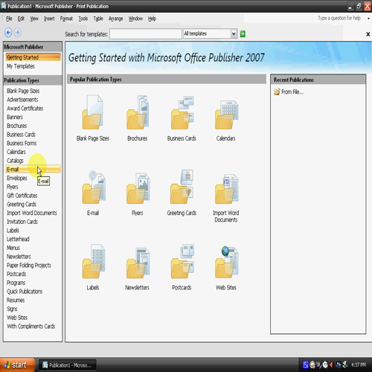Select Advertisements in Publication Types list

tap(22, 100)
